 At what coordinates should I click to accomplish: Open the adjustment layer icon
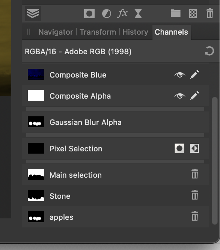pos(106,14)
